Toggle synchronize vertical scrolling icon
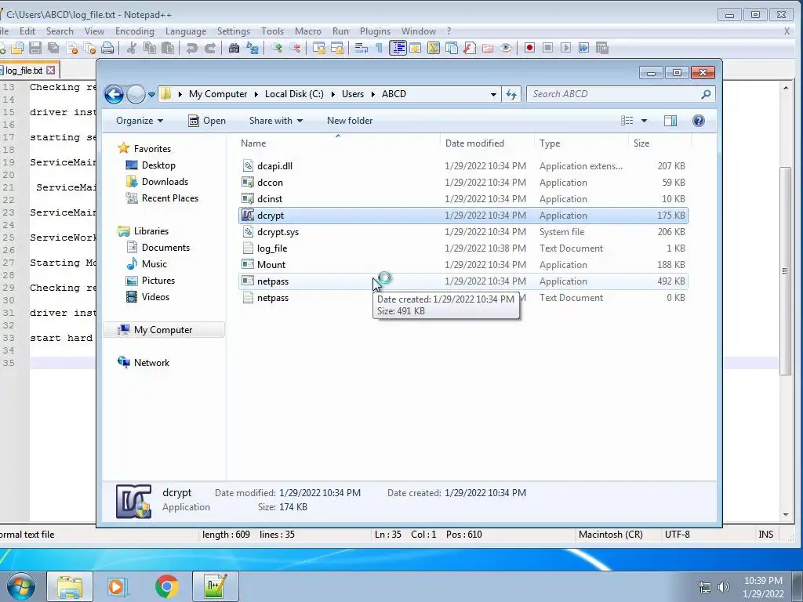The image size is (803, 602). click(319, 48)
